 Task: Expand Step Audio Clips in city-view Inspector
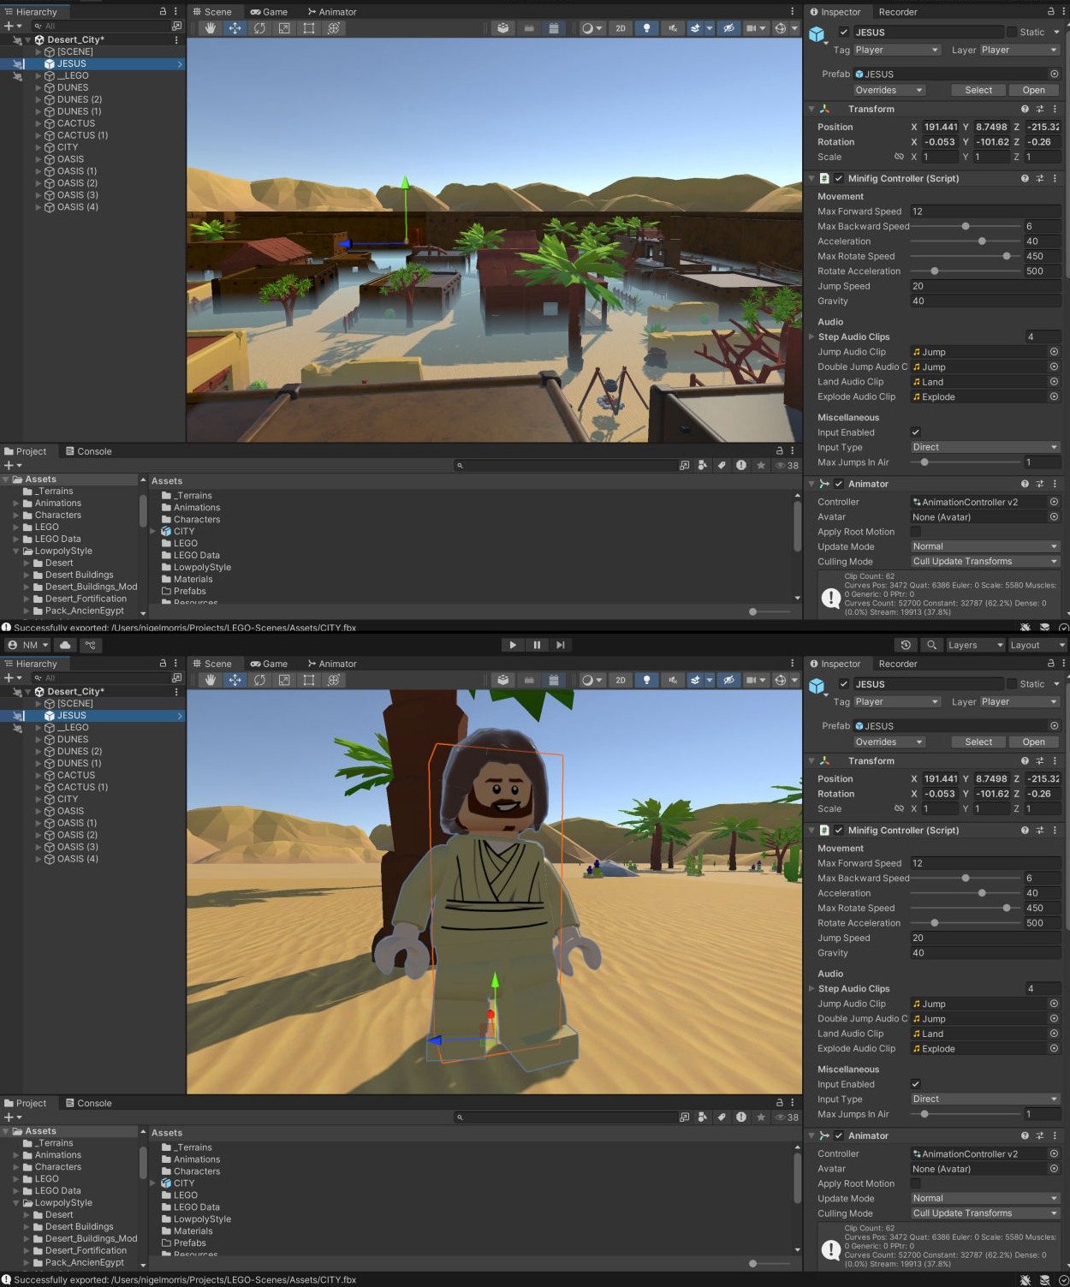click(811, 337)
